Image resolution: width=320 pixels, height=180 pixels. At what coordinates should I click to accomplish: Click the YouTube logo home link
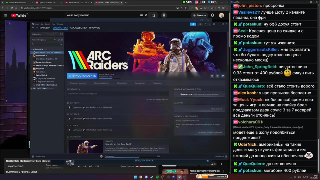tap(19, 15)
